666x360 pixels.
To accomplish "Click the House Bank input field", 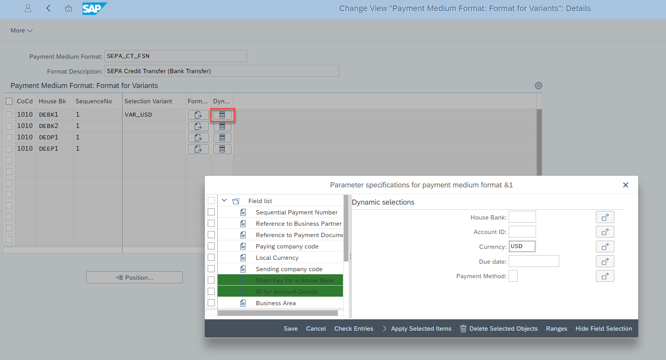I will tap(522, 217).
